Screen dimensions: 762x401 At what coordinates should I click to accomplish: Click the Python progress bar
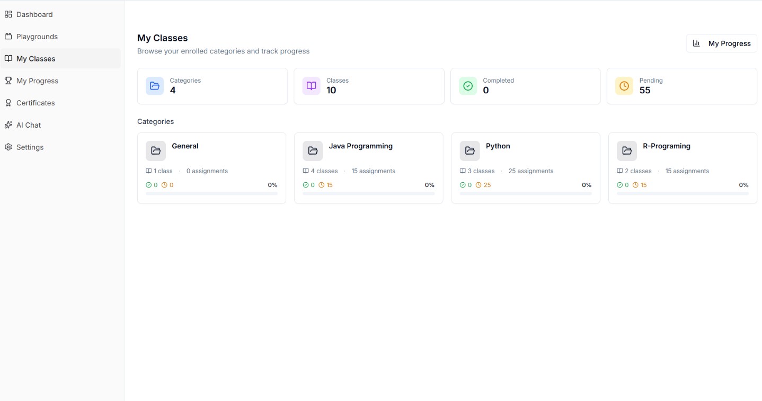tap(525, 193)
